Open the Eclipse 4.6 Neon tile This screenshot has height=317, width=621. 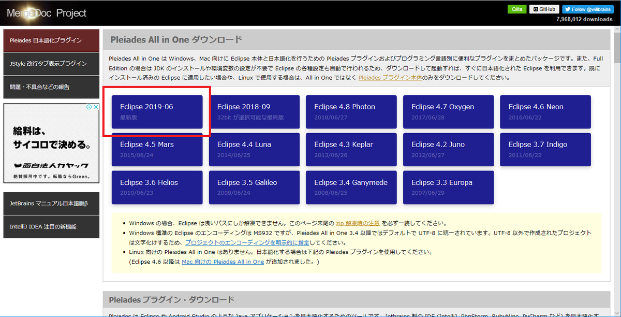point(545,111)
